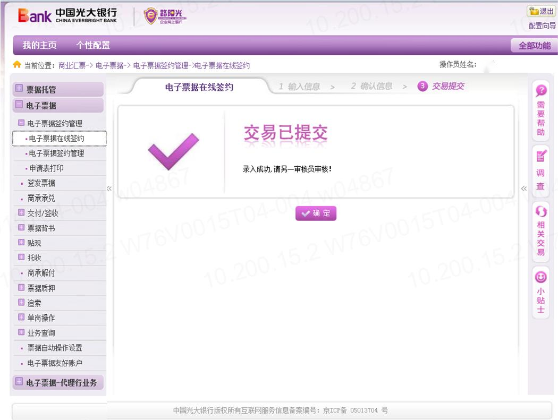Click the 阳光 shield logo icon
The height and width of the screenshot is (420, 558).
[150, 16]
